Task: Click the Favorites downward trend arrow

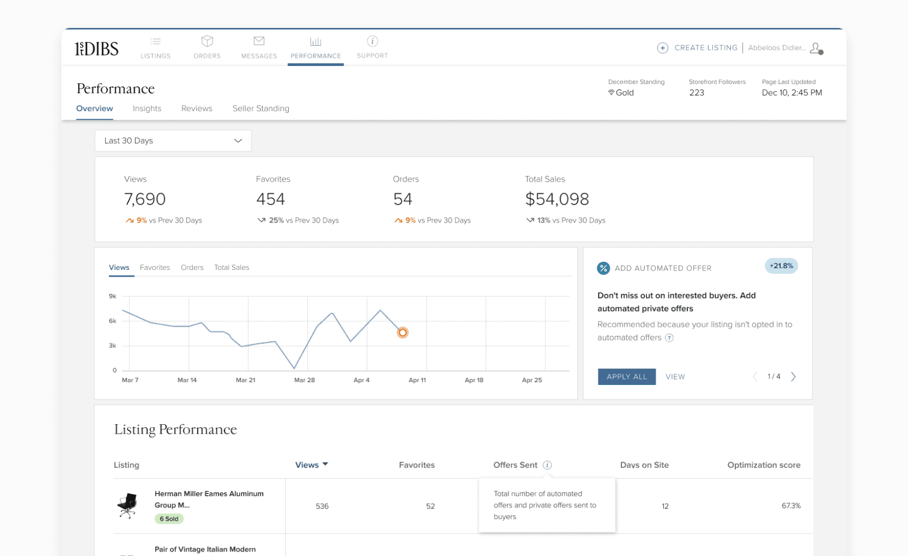Action: click(x=261, y=220)
